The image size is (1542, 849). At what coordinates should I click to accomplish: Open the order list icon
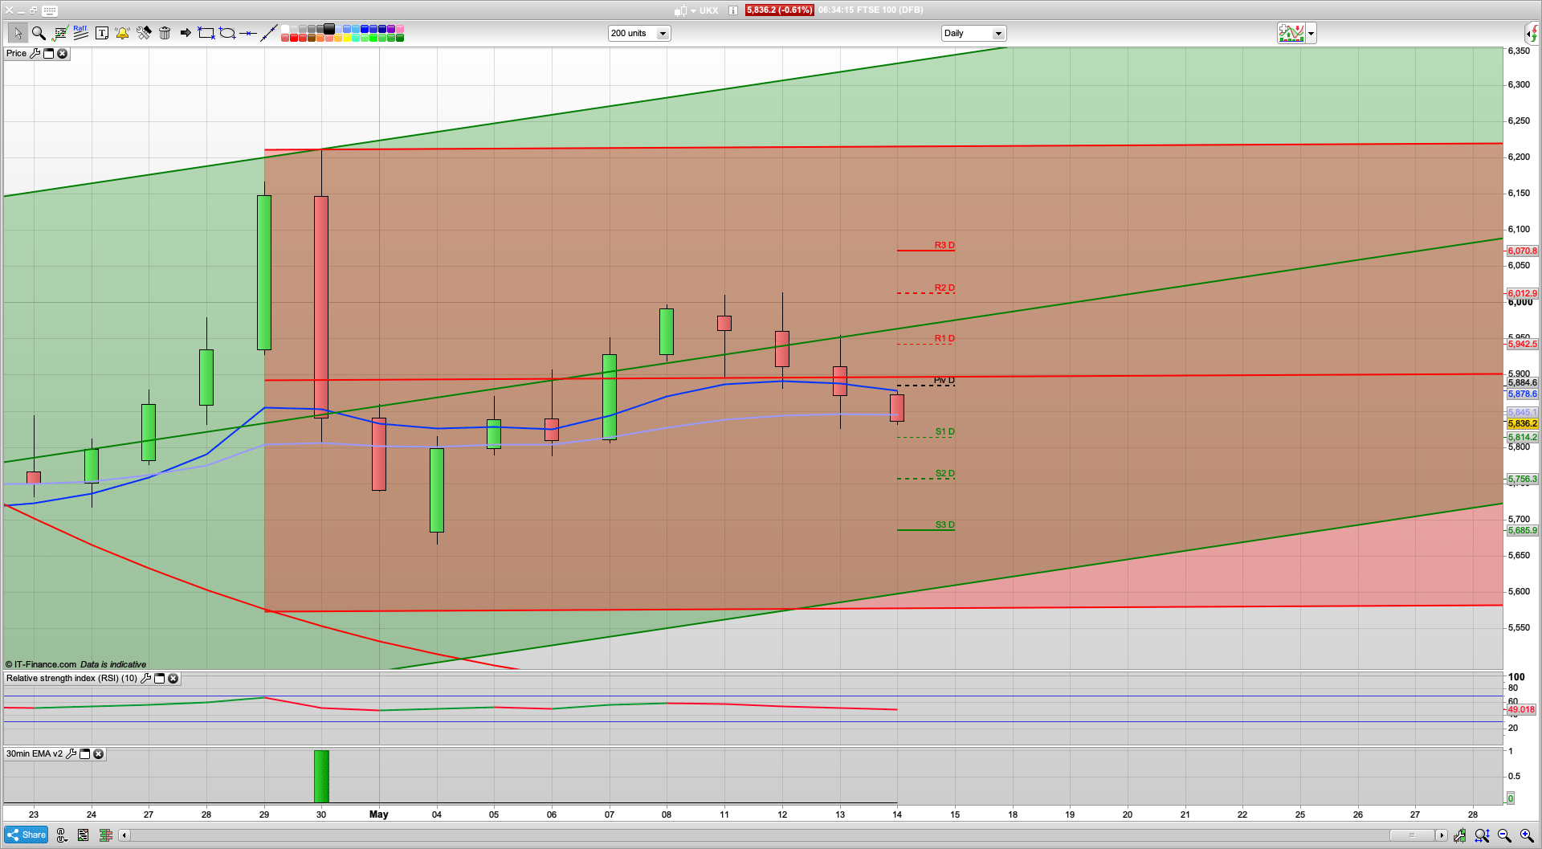(x=83, y=835)
